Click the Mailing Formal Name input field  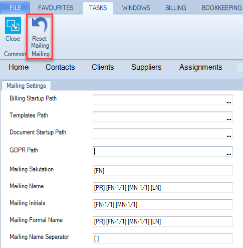click(x=163, y=221)
